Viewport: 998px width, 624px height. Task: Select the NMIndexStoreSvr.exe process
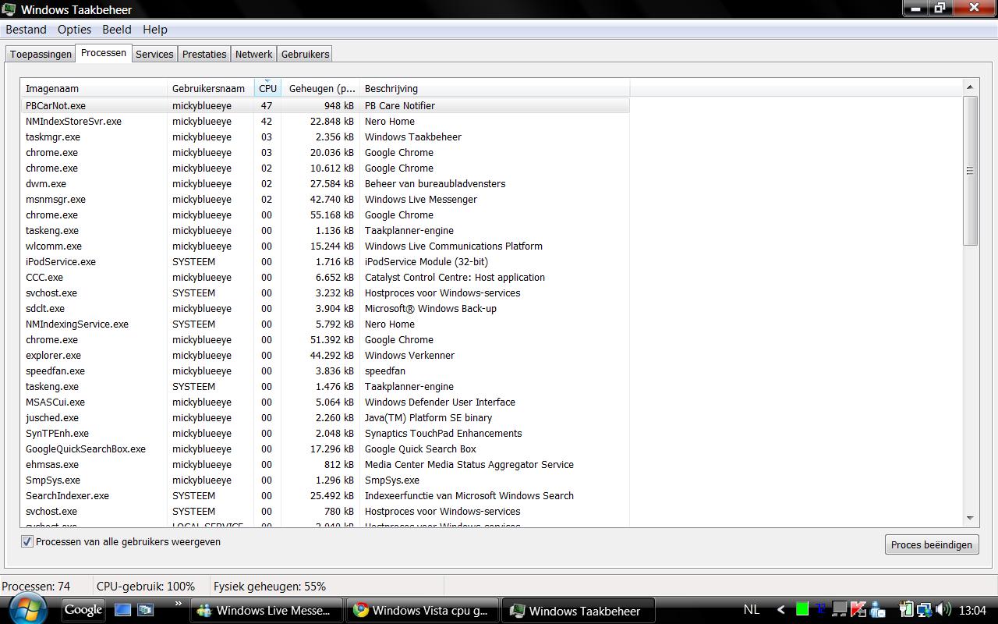click(325, 121)
